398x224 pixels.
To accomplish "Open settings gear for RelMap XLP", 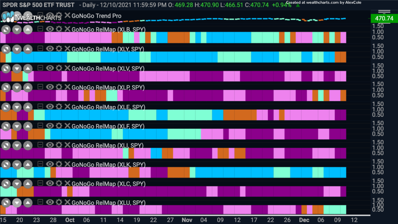I will pyautogui.click(x=59, y=87).
